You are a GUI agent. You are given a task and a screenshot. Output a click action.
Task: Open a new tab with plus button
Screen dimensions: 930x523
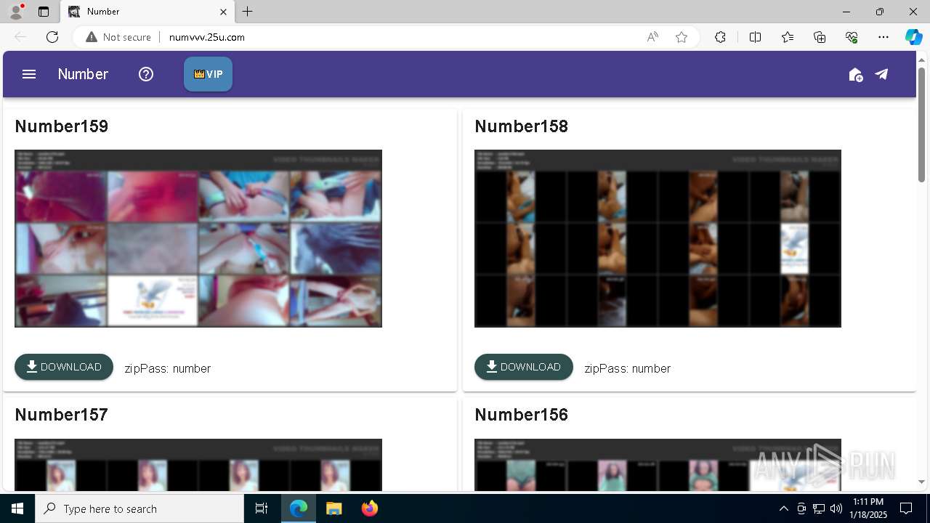248,12
